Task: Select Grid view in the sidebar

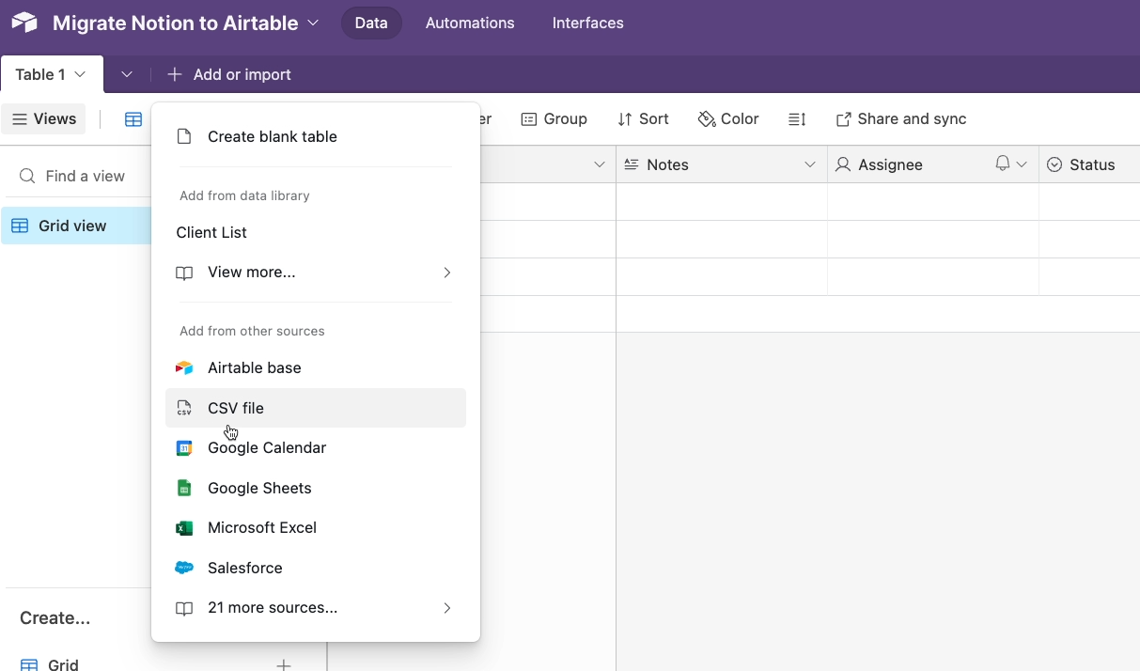Action: 72,226
